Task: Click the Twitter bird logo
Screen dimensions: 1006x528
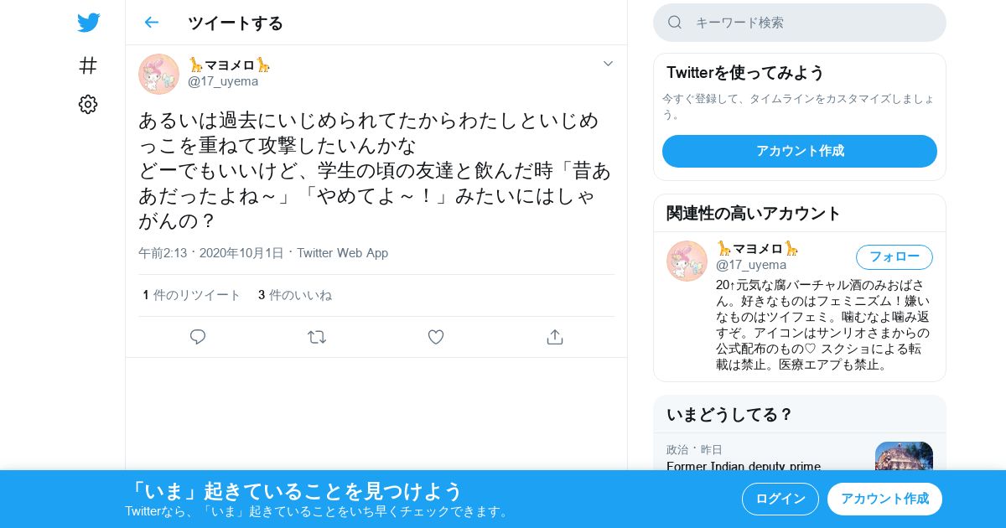Action: click(x=88, y=23)
